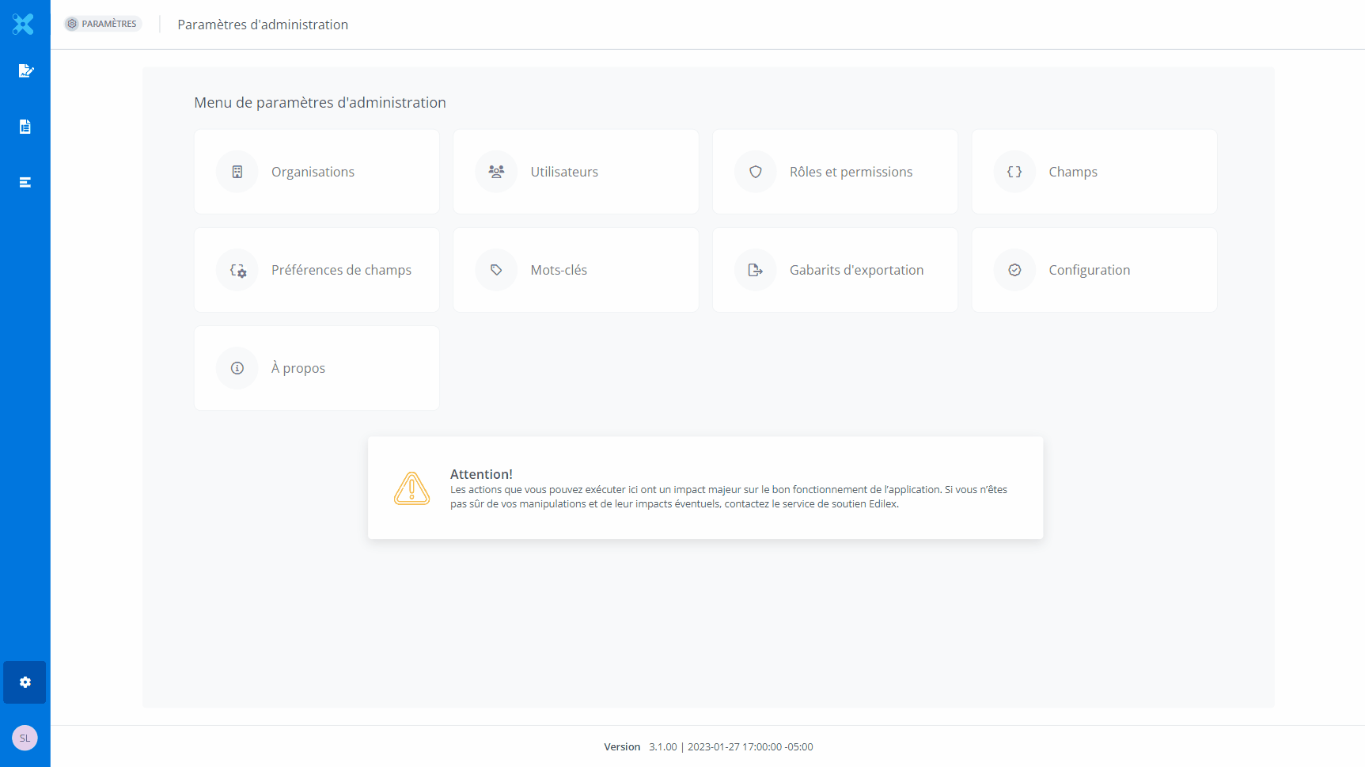Viewport: 1365px width, 767px height.
Task: Open settings gear in sidebar
Action: (x=25, y=682)
